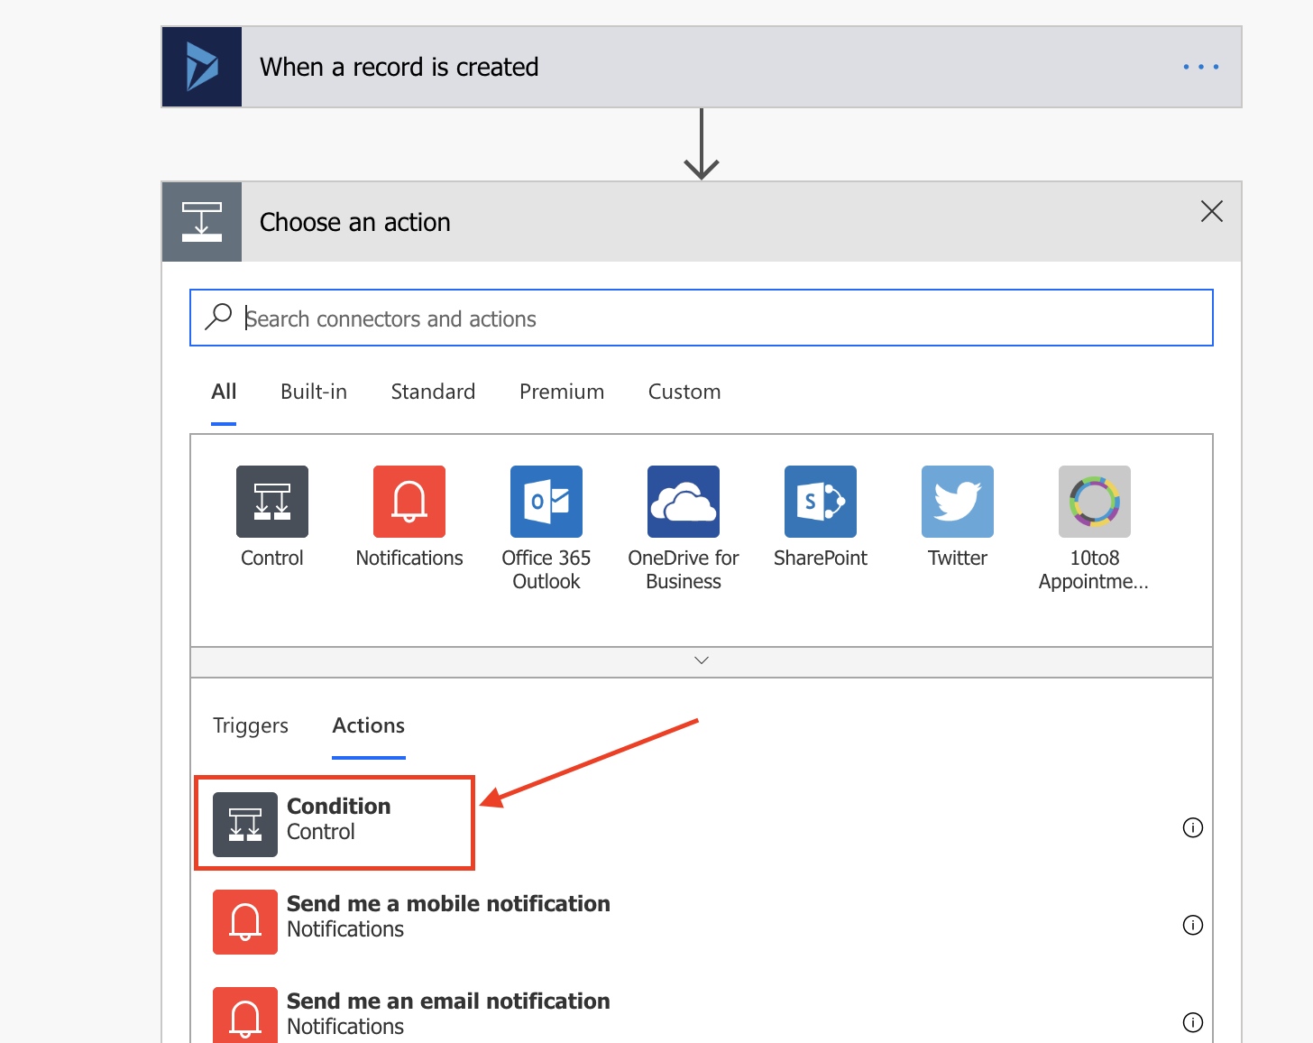Show Premium connectors tab

coord(562,392)
